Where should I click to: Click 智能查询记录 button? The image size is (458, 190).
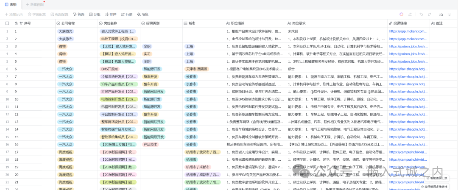point(437,178)
